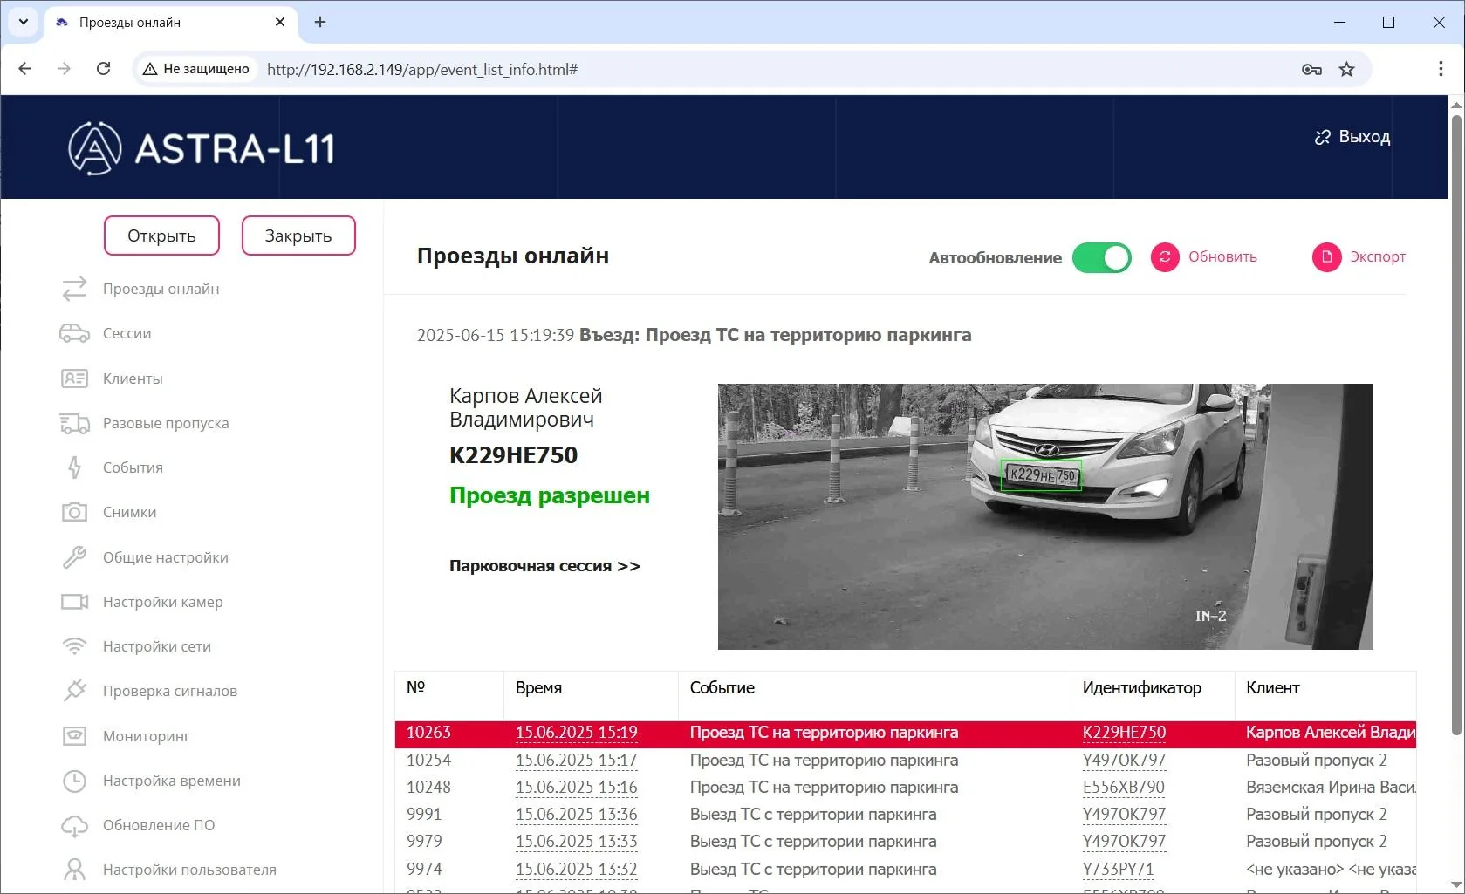Click the car icon next to Сессии
1465x894 pixels.
tap(74, 333)
